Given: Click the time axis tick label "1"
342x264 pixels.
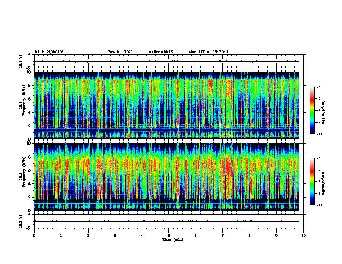Looking at the screenshot, I should tap(61, 236).
